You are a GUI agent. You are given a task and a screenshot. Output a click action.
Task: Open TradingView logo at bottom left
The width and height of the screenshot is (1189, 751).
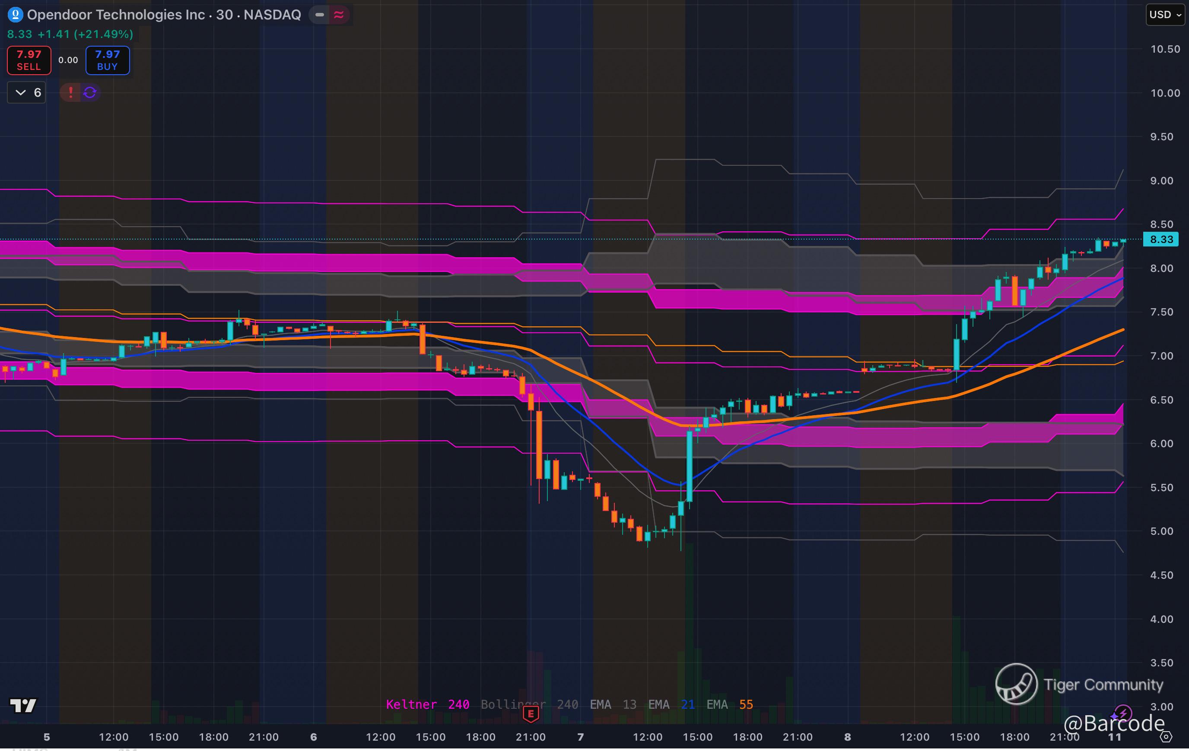pyautogui.click(x=23, y=706)
